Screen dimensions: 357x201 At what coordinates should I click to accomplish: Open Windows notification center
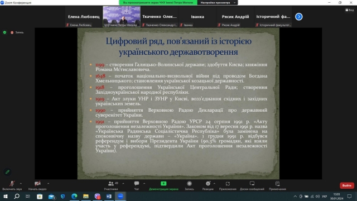tap(350, 196)
